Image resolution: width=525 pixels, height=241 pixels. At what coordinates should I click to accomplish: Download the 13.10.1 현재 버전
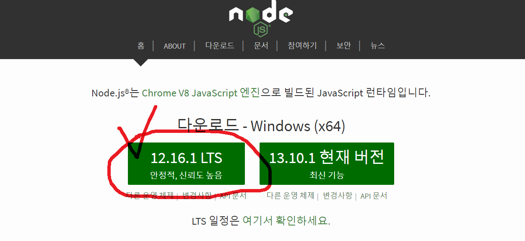tap(327, 163)
